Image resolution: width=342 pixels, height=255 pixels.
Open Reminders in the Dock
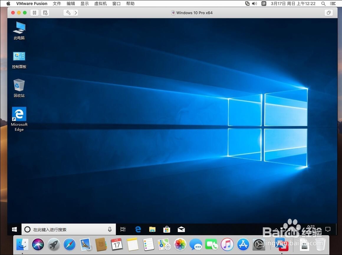tap(148, 244)
